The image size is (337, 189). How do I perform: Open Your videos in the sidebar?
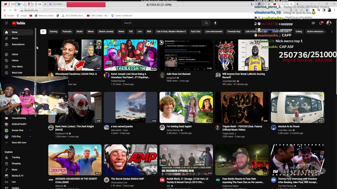pos(18,67)
